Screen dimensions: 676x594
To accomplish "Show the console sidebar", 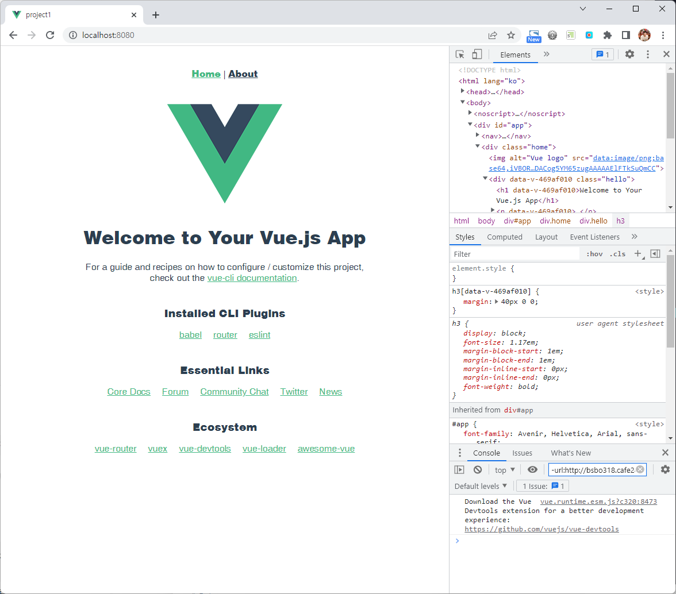I will pyautogui.click(x=459, y=470).
